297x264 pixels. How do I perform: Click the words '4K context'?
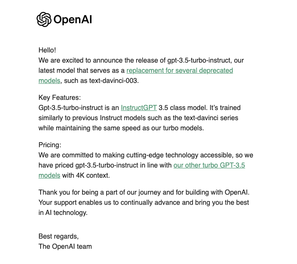pos(93,176)
